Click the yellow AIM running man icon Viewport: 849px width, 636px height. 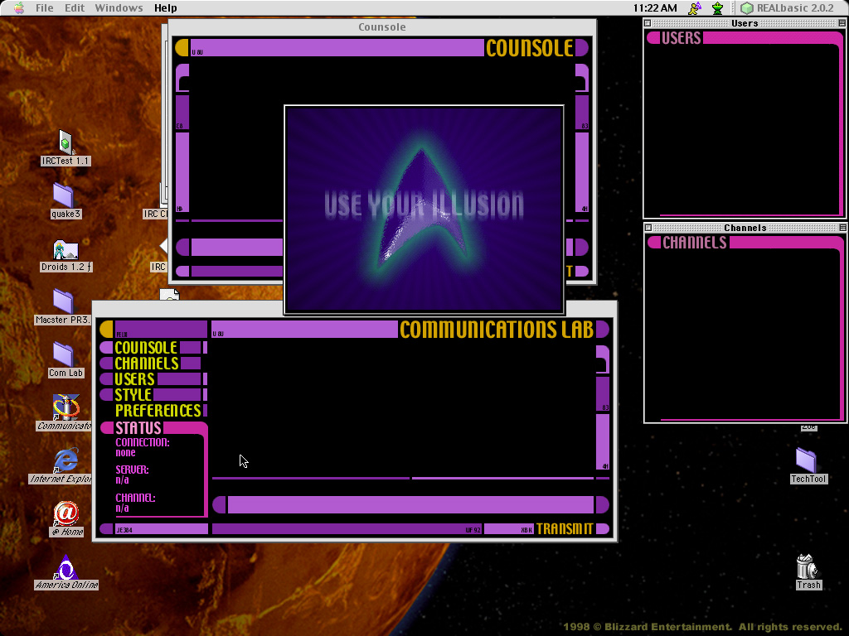695,8
